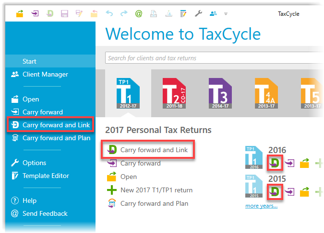Select Carry forward and Link in the sidebar
Image resolution: width=324 pixels, height=233 pixels.
[50, 125]
